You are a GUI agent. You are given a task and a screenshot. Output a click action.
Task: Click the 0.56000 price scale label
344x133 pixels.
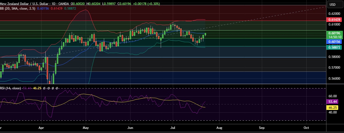334,79
